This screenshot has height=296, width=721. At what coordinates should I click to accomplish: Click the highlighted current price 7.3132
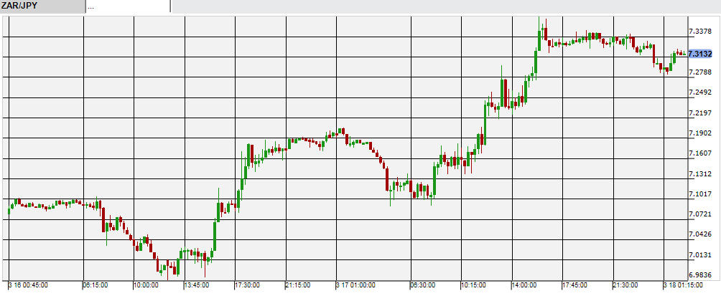tap(699, 54)
